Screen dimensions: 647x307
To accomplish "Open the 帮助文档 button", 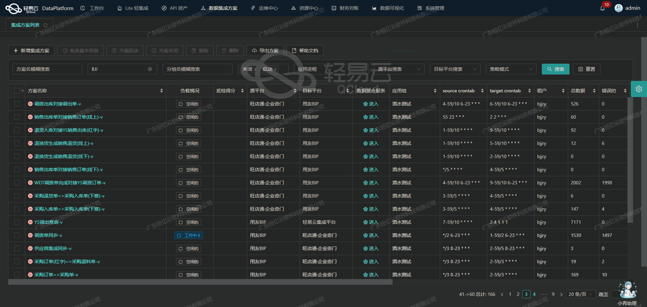I will pyautogui.click(x=305, y=51).
